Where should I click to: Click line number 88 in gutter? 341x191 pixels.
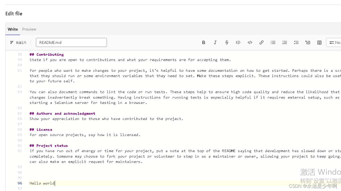[20, 130]
